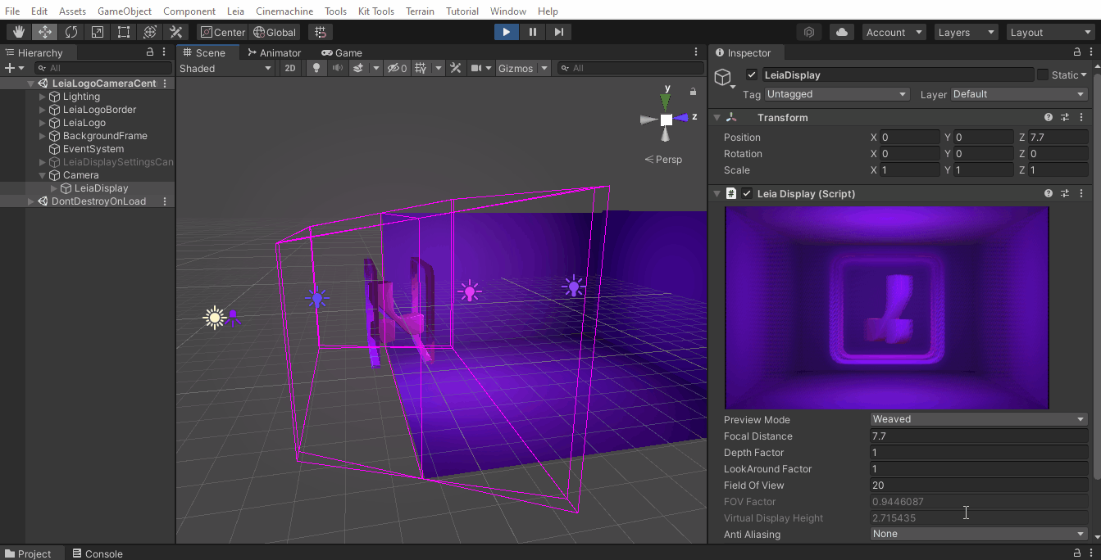Open Transform component presets icon

click(x=1065, y=117)
